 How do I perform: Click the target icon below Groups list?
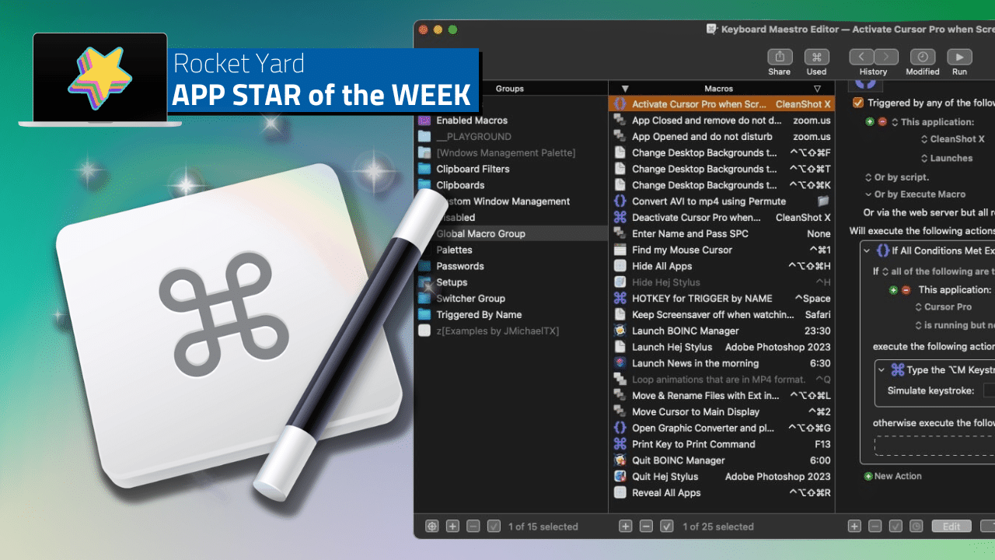point(432,527)
